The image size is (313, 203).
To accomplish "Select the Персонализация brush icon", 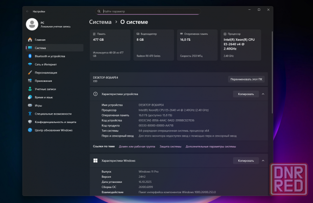I will (x=30, y=72).
